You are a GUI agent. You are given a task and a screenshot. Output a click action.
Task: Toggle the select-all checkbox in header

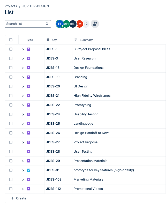(x=11, y=40)
